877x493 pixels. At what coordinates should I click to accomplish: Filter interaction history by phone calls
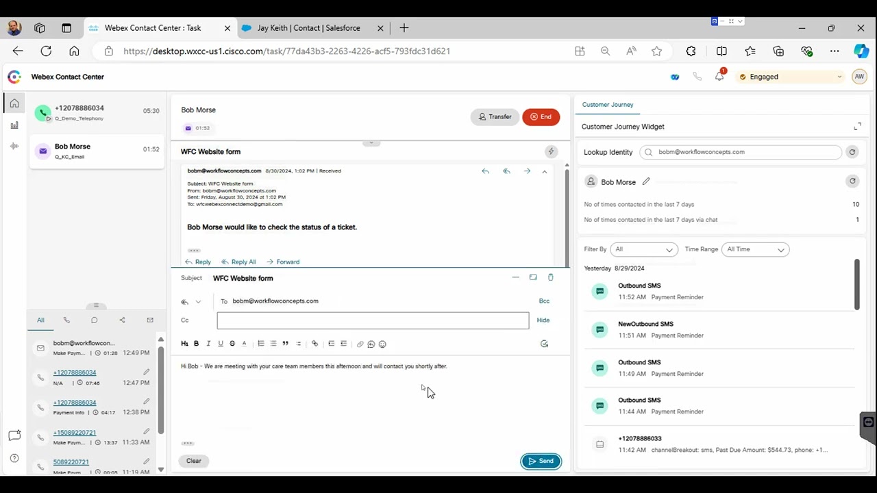tap(66, 320)
